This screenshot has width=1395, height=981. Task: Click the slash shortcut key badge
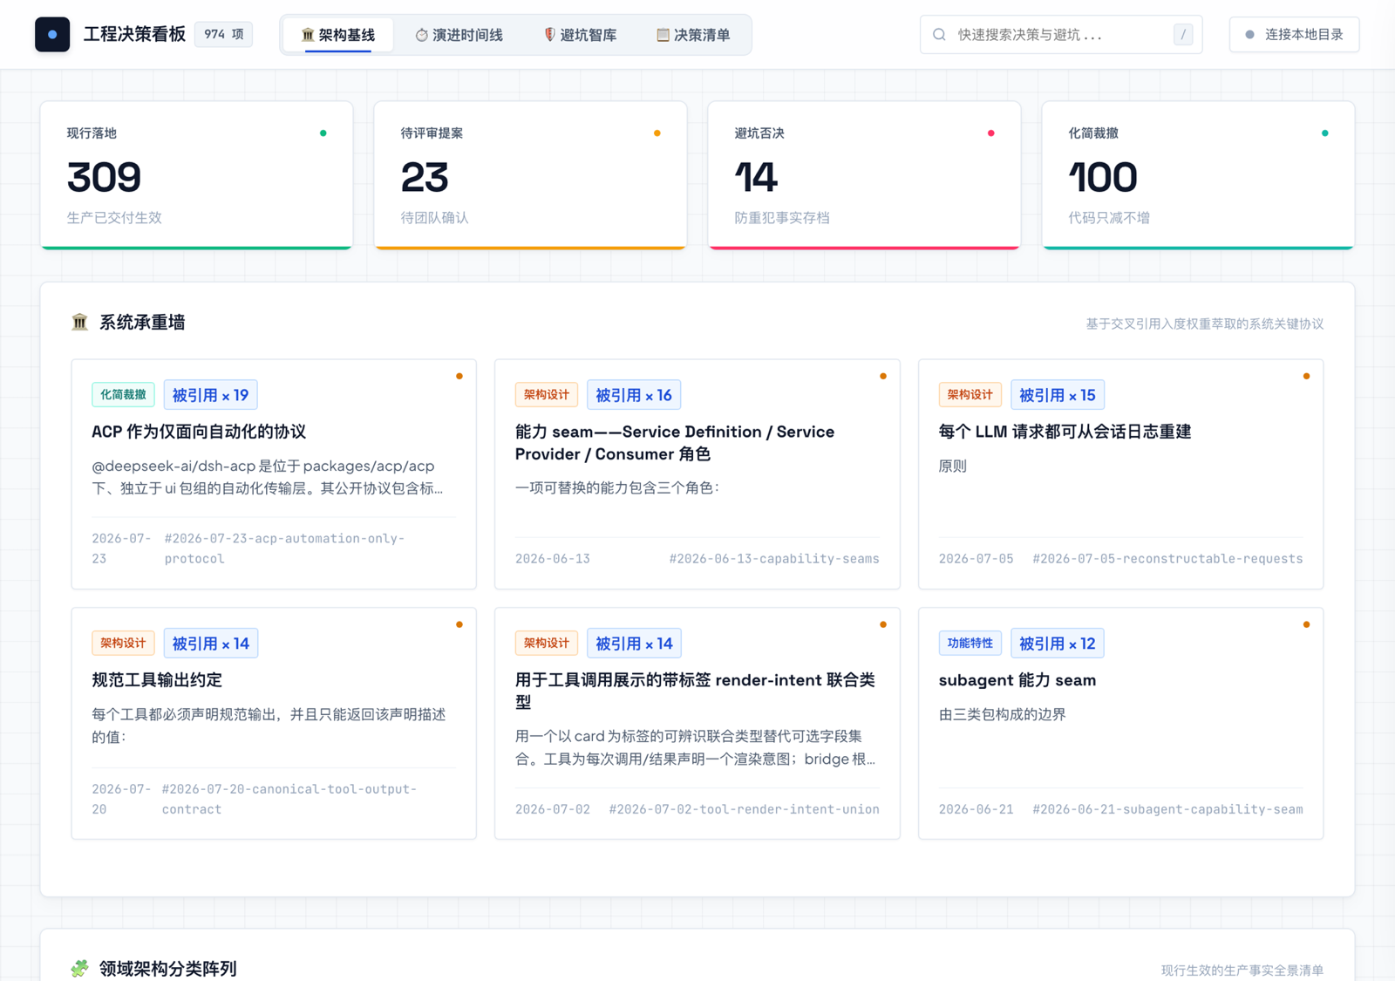[1183, 35]
